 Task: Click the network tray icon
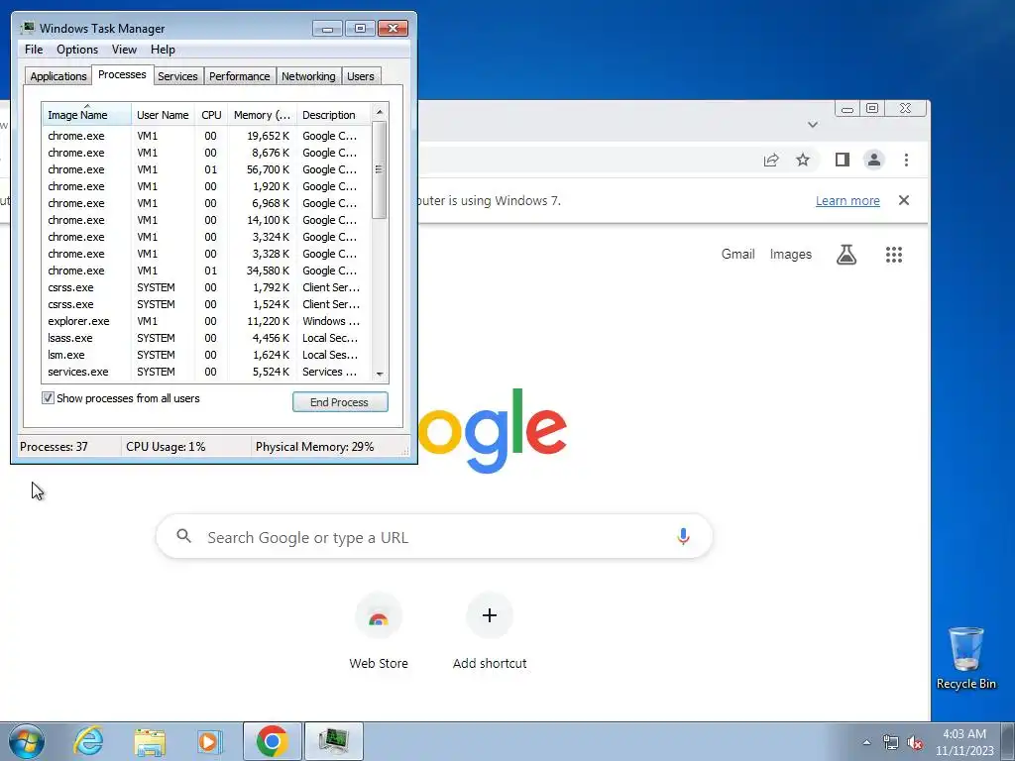click(891, 742)
